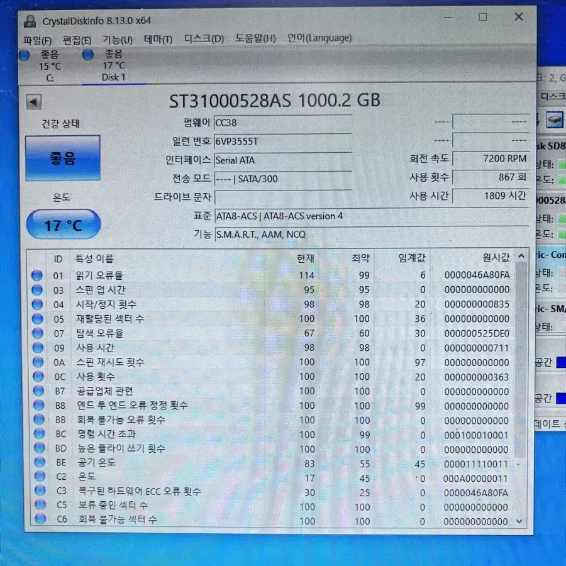Screen dimensions: 566x566
Task: Click the status dot of 엔드 투 엔드 row
Action: coord(39,405)
